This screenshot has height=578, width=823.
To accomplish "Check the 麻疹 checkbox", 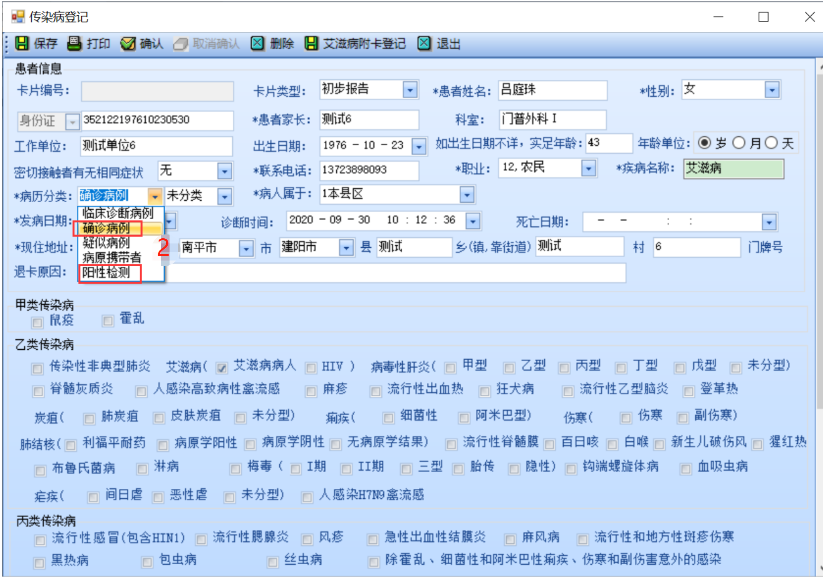I will (312, 392).
